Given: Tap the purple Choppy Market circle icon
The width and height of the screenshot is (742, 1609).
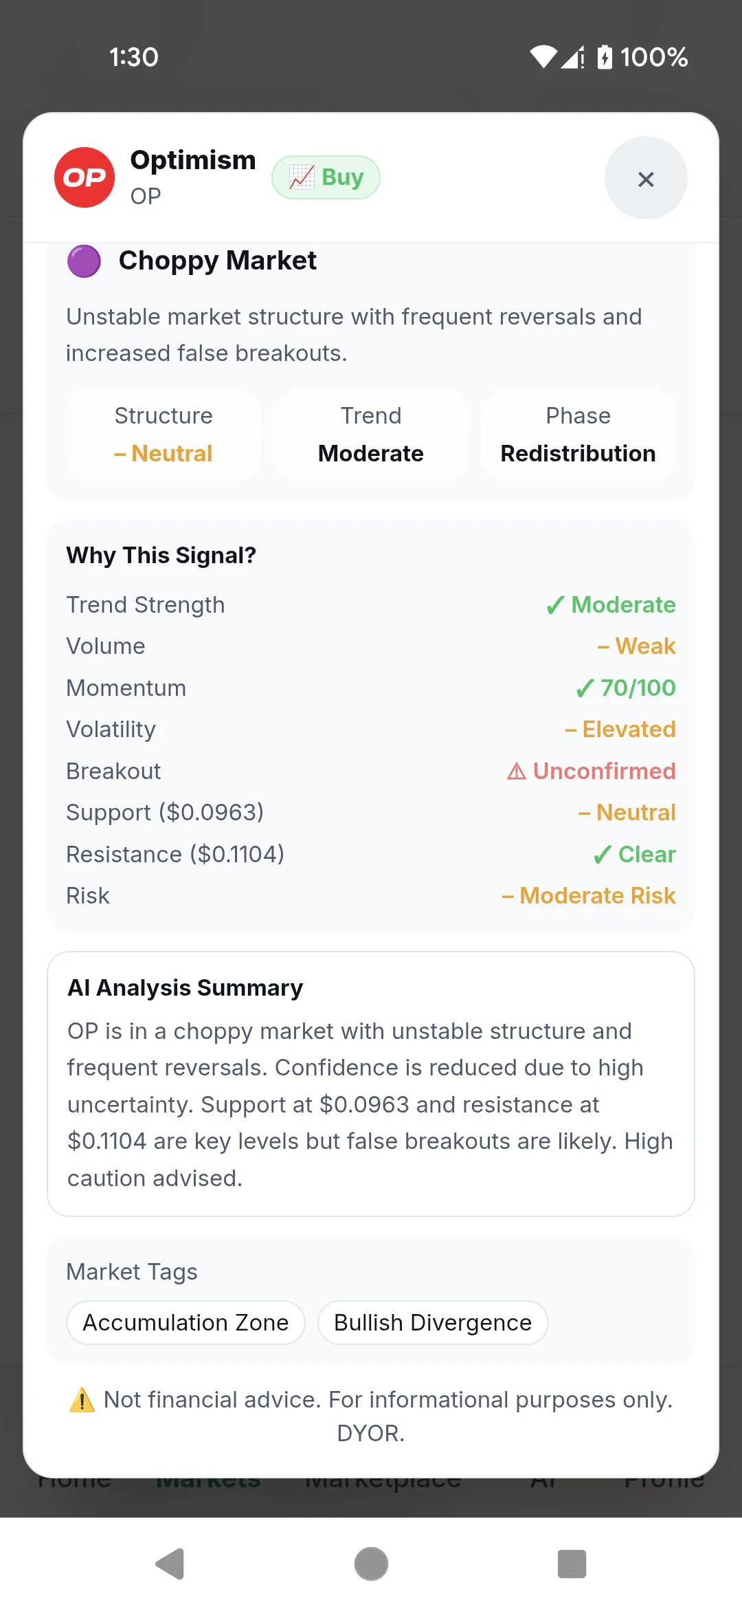Looking at the screenshot, I should [84, 261].
